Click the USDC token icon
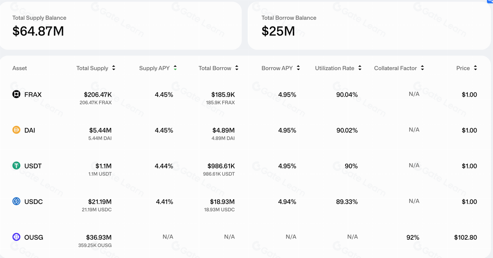Screen dimensions: 493x258 [16, 201]
